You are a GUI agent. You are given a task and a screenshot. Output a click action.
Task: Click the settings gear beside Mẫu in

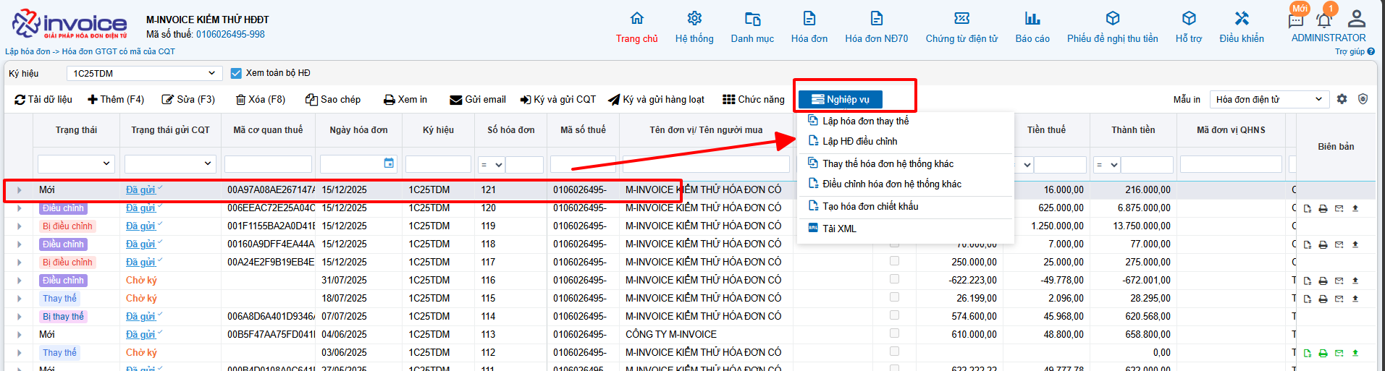click(1342, 99)
